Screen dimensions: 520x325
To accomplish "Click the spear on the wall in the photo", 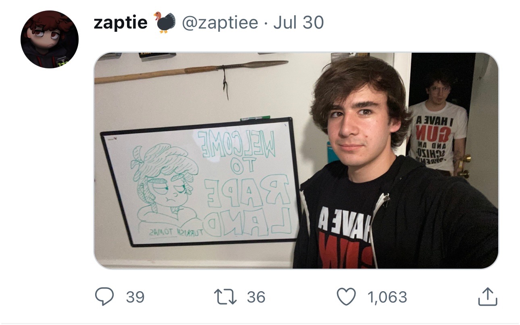I will [x=191, y=72].
